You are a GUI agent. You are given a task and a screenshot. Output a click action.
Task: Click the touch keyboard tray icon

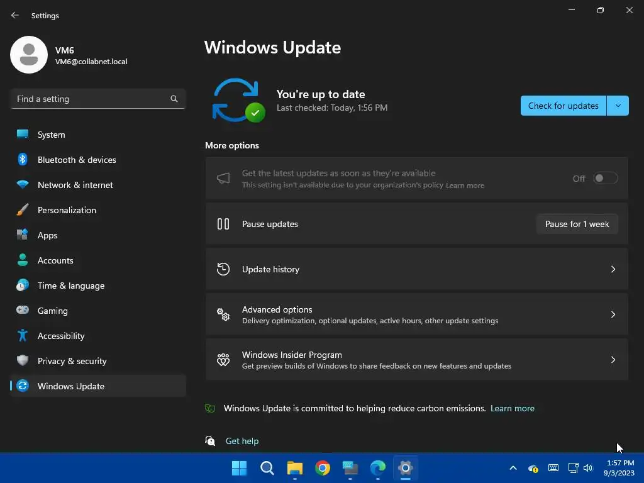click(x=553, y=468)
